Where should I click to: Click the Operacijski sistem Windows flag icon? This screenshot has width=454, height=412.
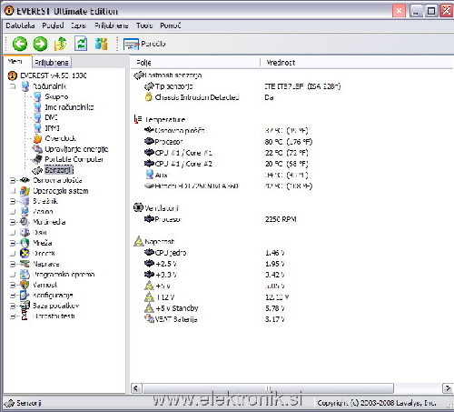[x=25, y=191]
